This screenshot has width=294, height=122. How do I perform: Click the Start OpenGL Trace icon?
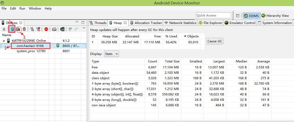tap(76, 29)
